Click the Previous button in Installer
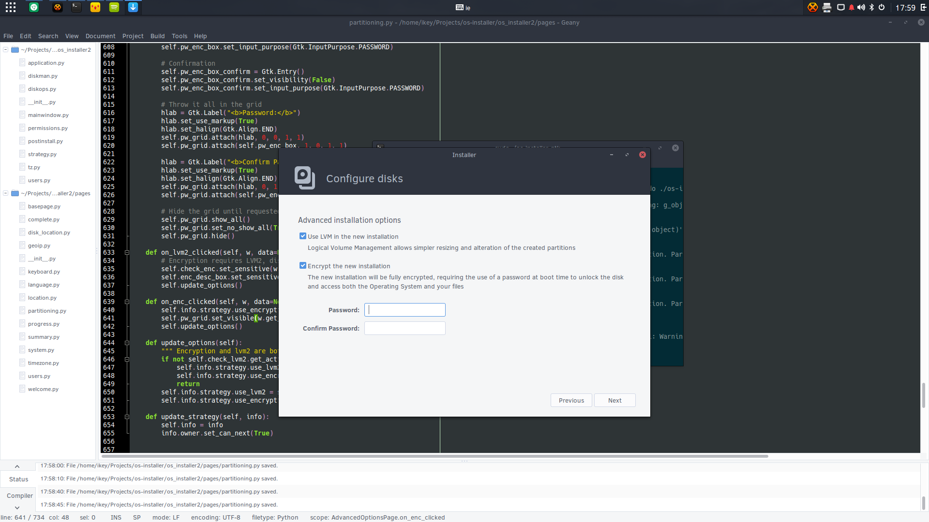 (x=571, y=400)
